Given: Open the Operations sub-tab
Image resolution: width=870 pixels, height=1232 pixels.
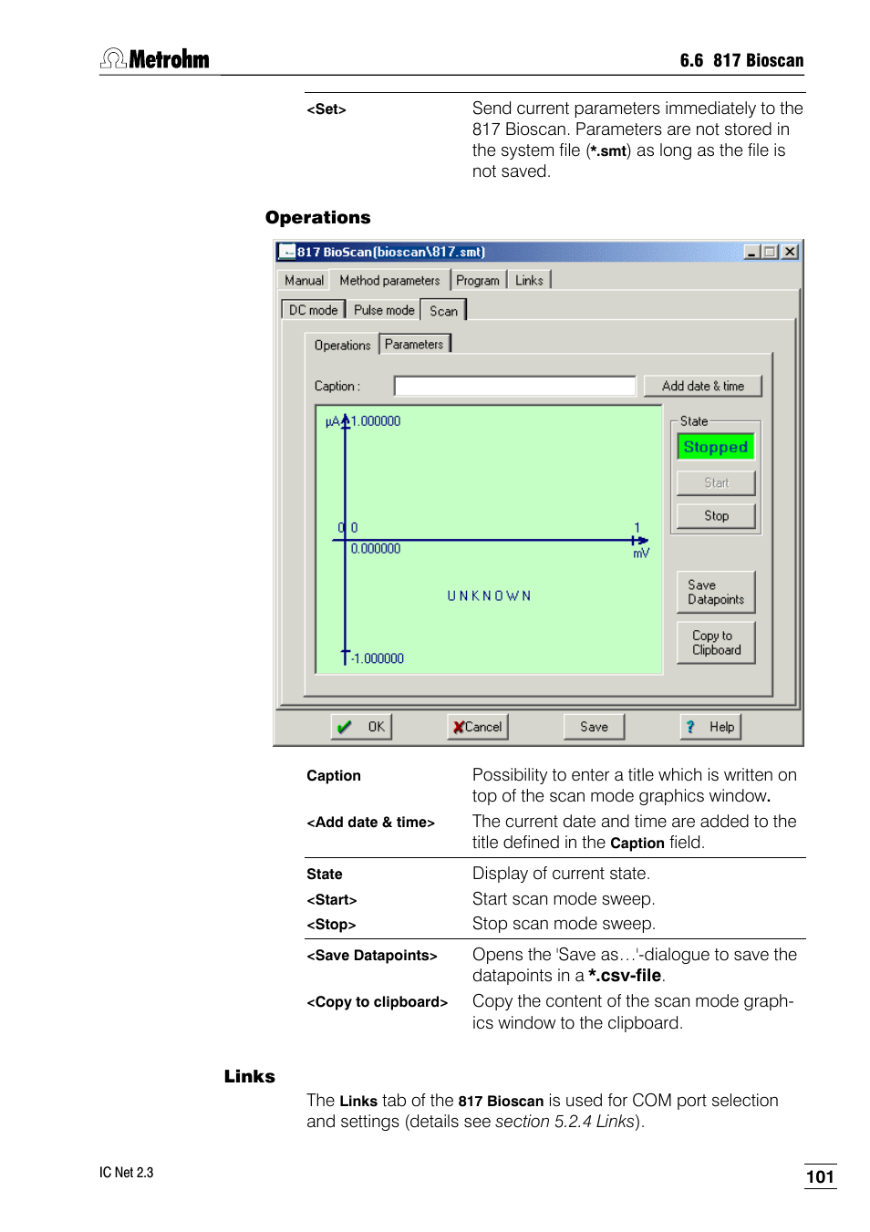Looking at the screenshot, I should [x=342, y=345].
